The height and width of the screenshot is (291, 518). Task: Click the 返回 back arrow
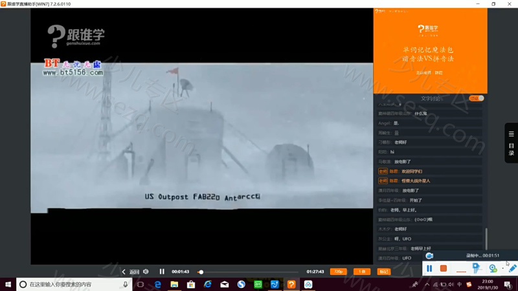click(131, 272)
